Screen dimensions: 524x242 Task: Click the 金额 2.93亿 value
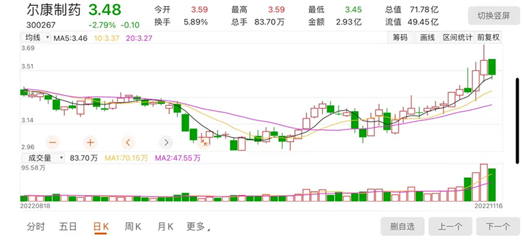[x=335, y=22]
